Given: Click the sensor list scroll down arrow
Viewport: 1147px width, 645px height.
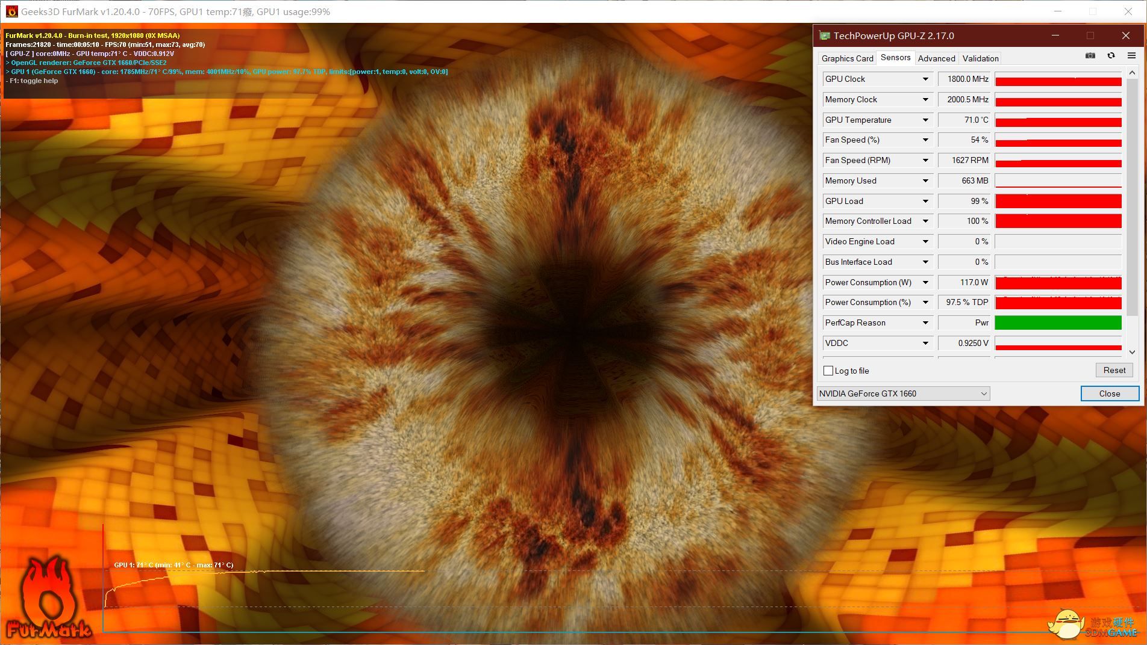Looking at the screenshot, I should coord(1132,352).
